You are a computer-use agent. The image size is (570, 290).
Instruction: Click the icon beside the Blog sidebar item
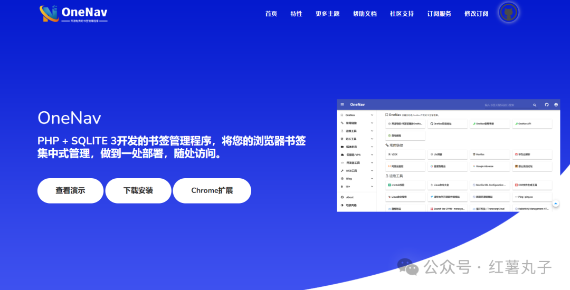tap(341, 179)
